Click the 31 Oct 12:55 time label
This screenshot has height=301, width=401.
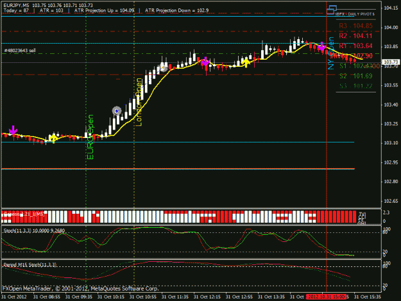point(239,297)
